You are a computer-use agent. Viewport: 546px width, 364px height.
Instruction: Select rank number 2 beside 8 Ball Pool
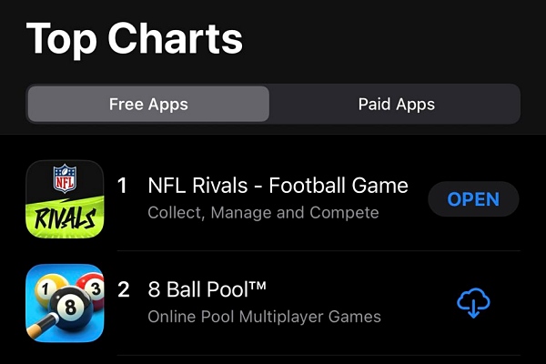pos(123,289)
